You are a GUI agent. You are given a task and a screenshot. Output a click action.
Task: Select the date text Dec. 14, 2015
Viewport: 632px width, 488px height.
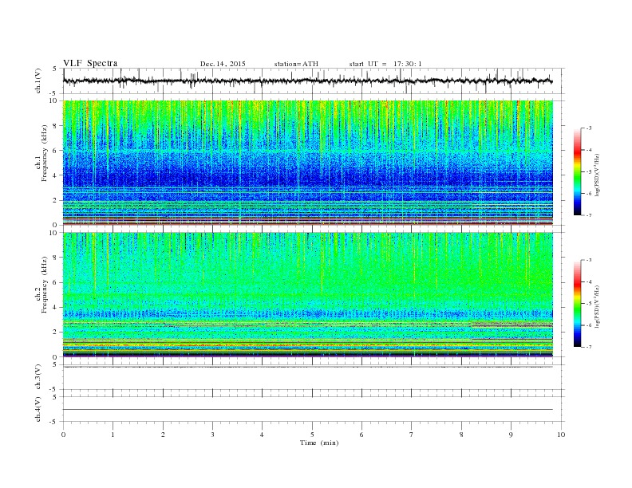(223, 64)
